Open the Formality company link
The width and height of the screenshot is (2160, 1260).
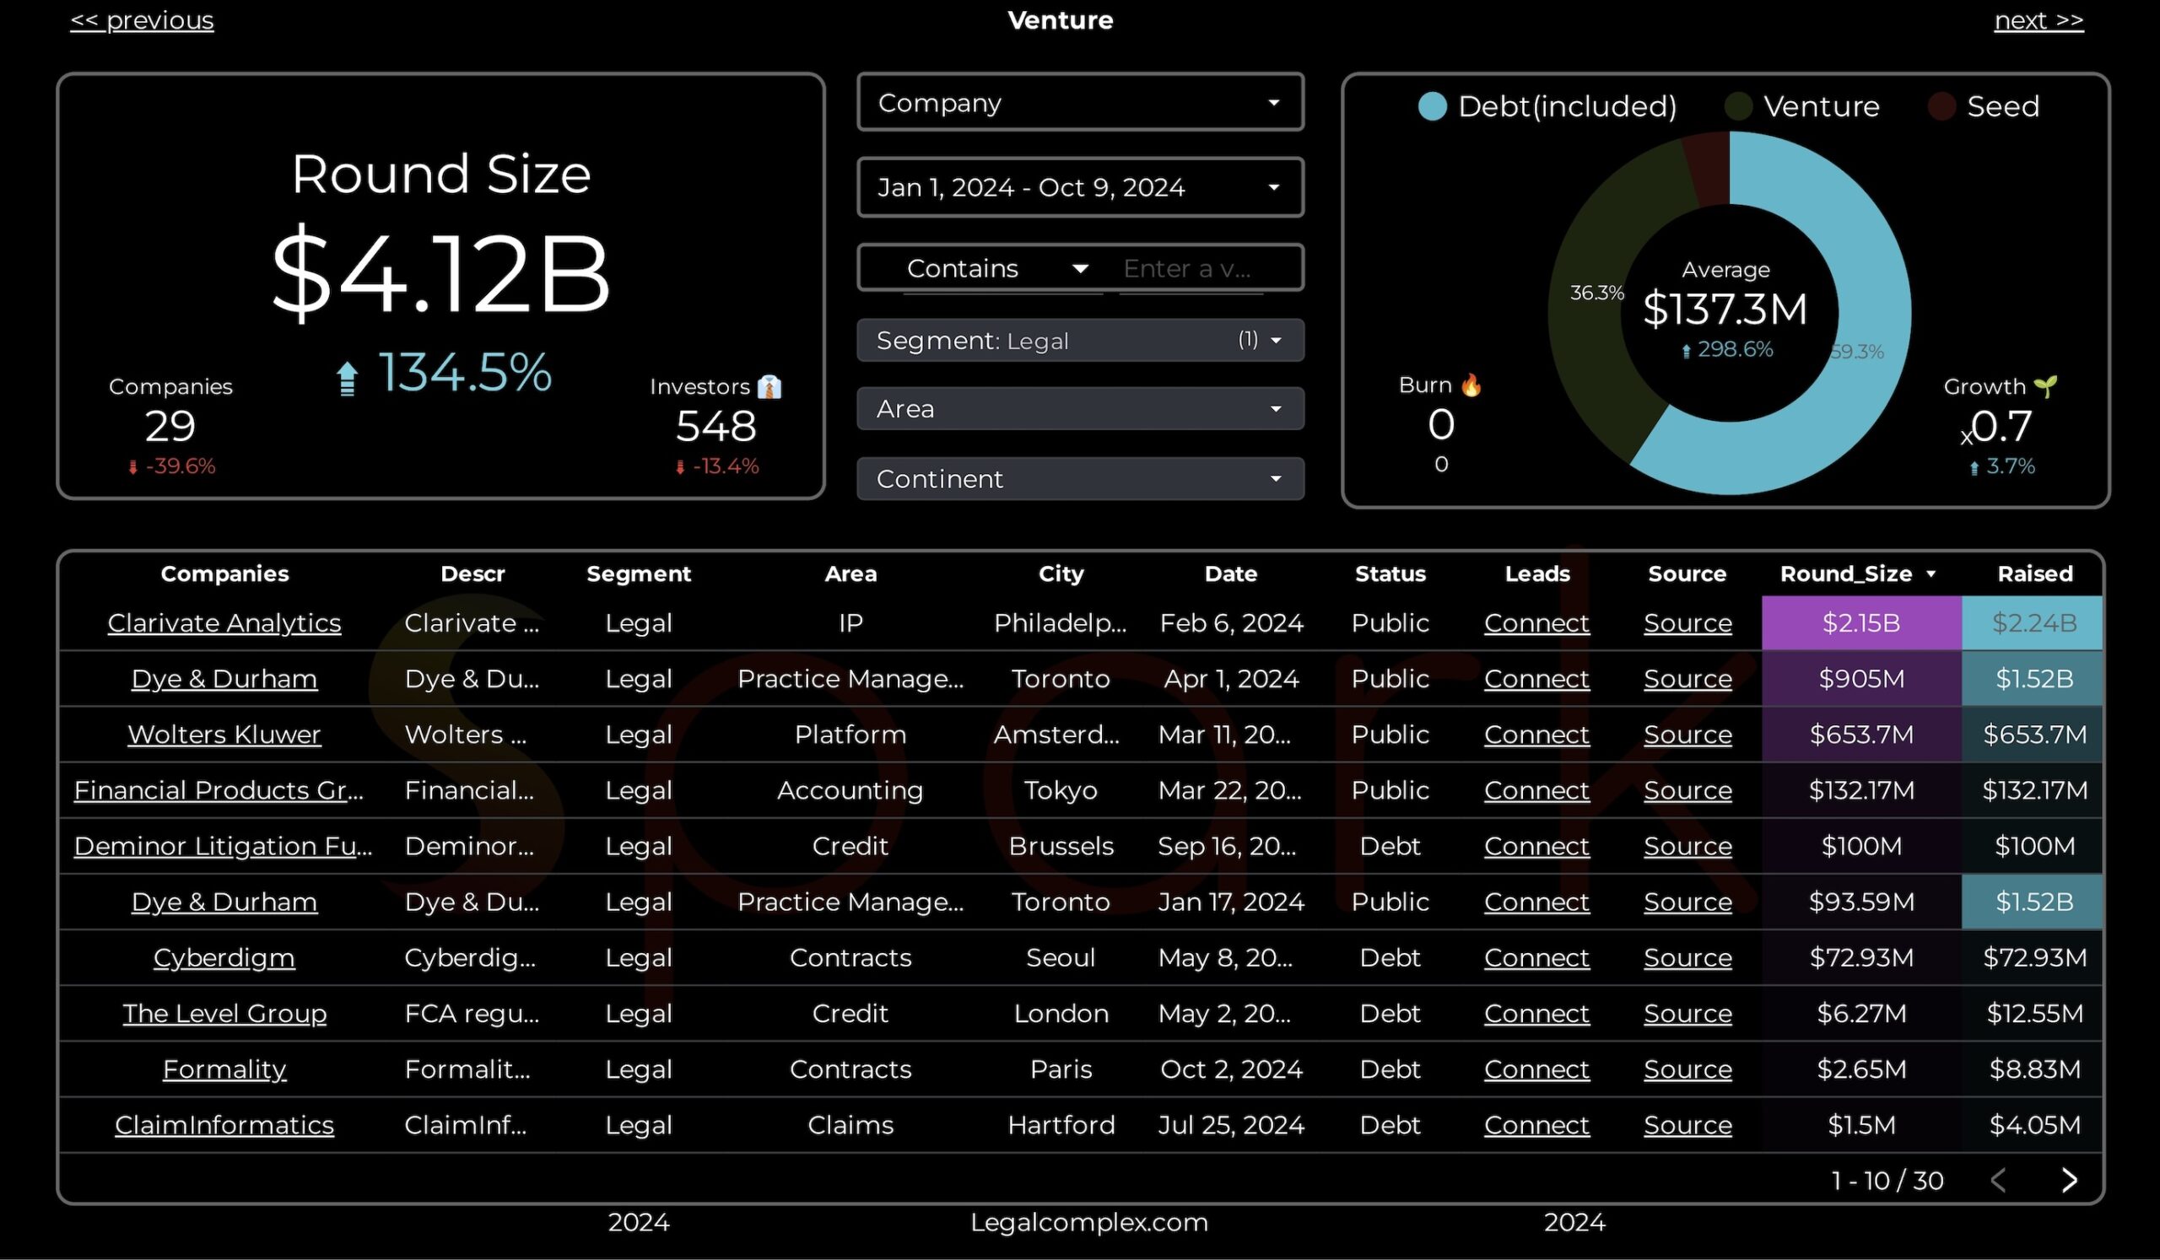click(224, 1069)
